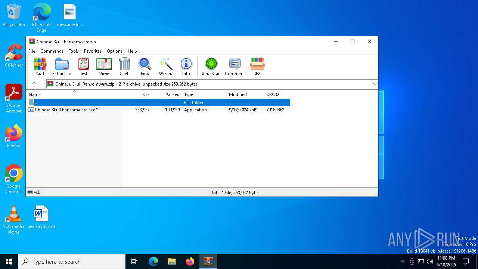478x269 pixels.
Task: Click the Application type cell
Action: (x=195, y=110)
